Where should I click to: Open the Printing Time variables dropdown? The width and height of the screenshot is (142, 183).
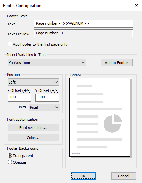coord(47,62)
